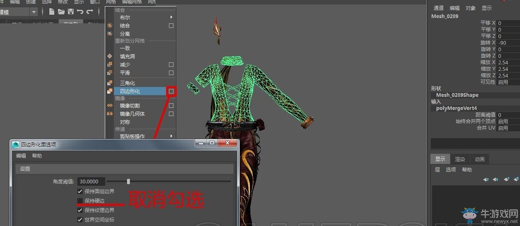Click the icon beside 减少 menu entry

tap(110, 64)
